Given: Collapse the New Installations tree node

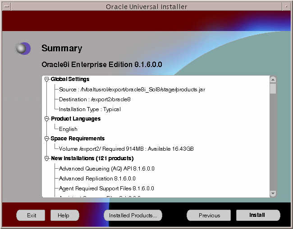Looking at the screenshot, I should coord(46,158).
